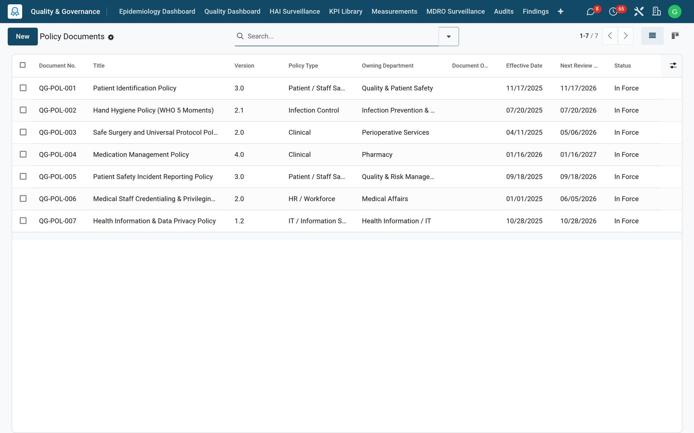Screen dimensions: 694x433
Task: Open the HAI Surveillance menu
Action: tap(295, 12)
